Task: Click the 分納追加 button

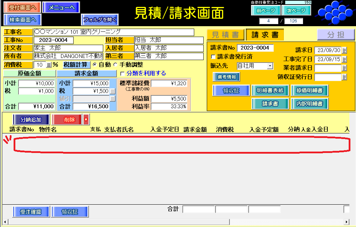Action: click(31, 119)
